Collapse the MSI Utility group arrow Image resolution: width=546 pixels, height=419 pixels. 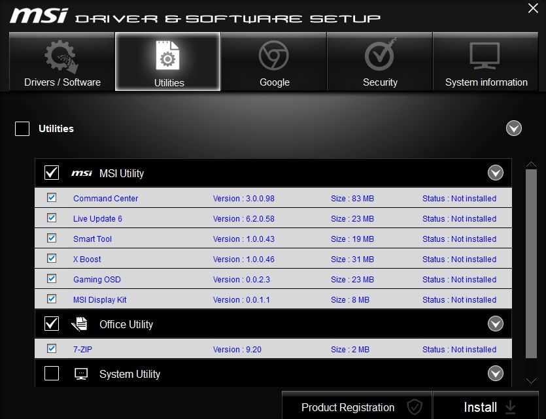pos(496,173)
